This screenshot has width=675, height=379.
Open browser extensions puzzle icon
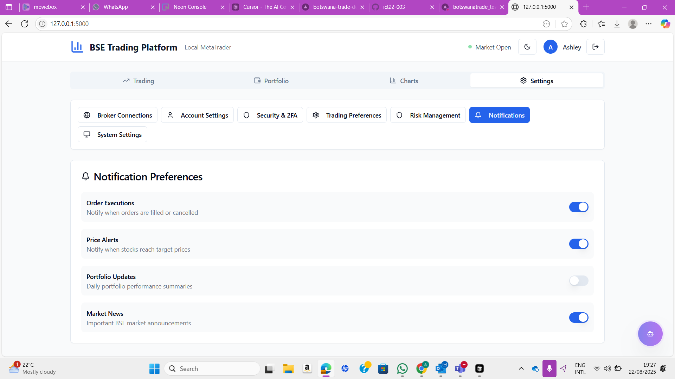tap(583, 24)
